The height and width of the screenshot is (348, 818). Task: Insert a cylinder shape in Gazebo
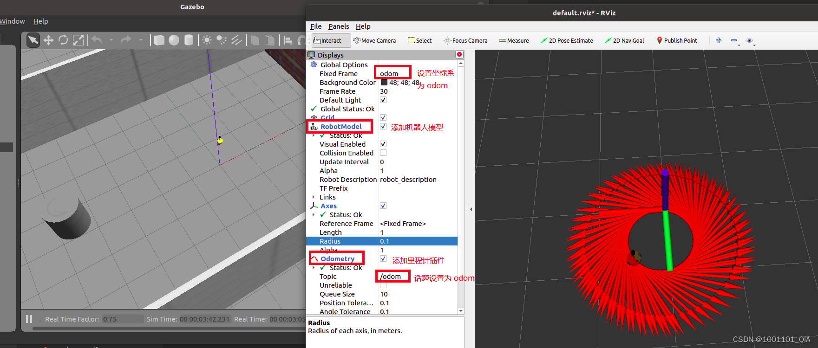point(189,40)
